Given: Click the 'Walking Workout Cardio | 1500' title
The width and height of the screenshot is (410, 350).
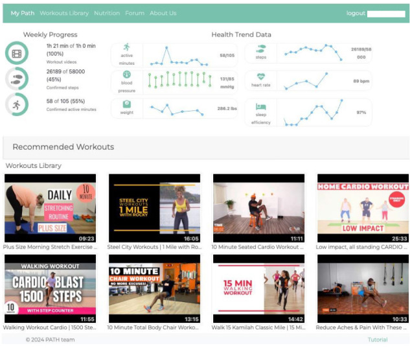Looking at the screenshot, I should tap(50, 327).
